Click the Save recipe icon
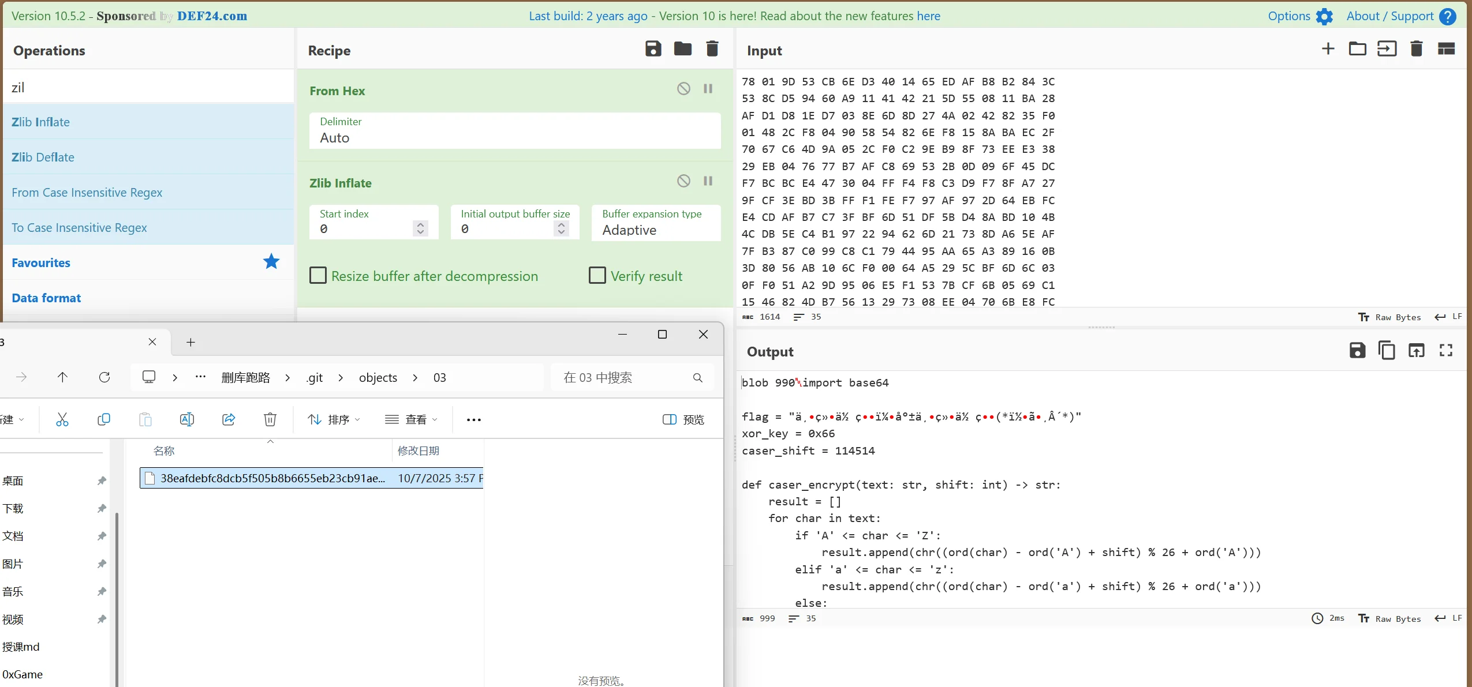The width and height of the screenshot is (1472, 687). (653, 49)
